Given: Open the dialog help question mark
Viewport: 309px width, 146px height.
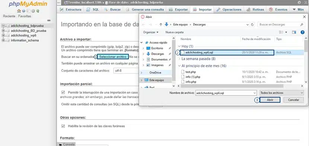Looking at the screenshot, I should pyautogui.click(x=303, y=32).
